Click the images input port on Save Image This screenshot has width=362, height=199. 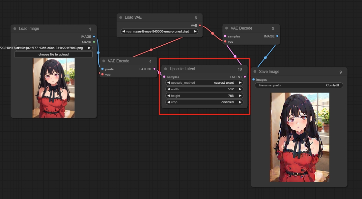coord(253,79)
